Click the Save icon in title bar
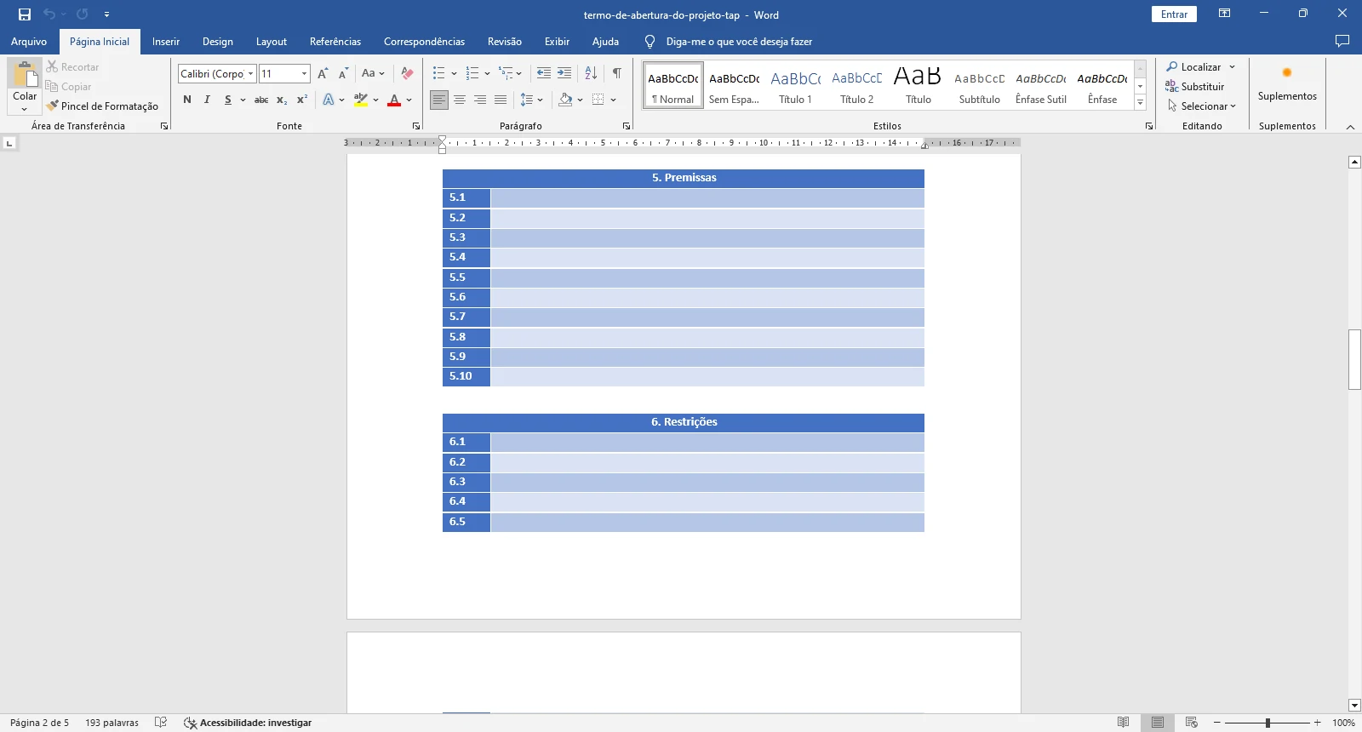The height and width of the screenshot is (732, 1362). 25,14
